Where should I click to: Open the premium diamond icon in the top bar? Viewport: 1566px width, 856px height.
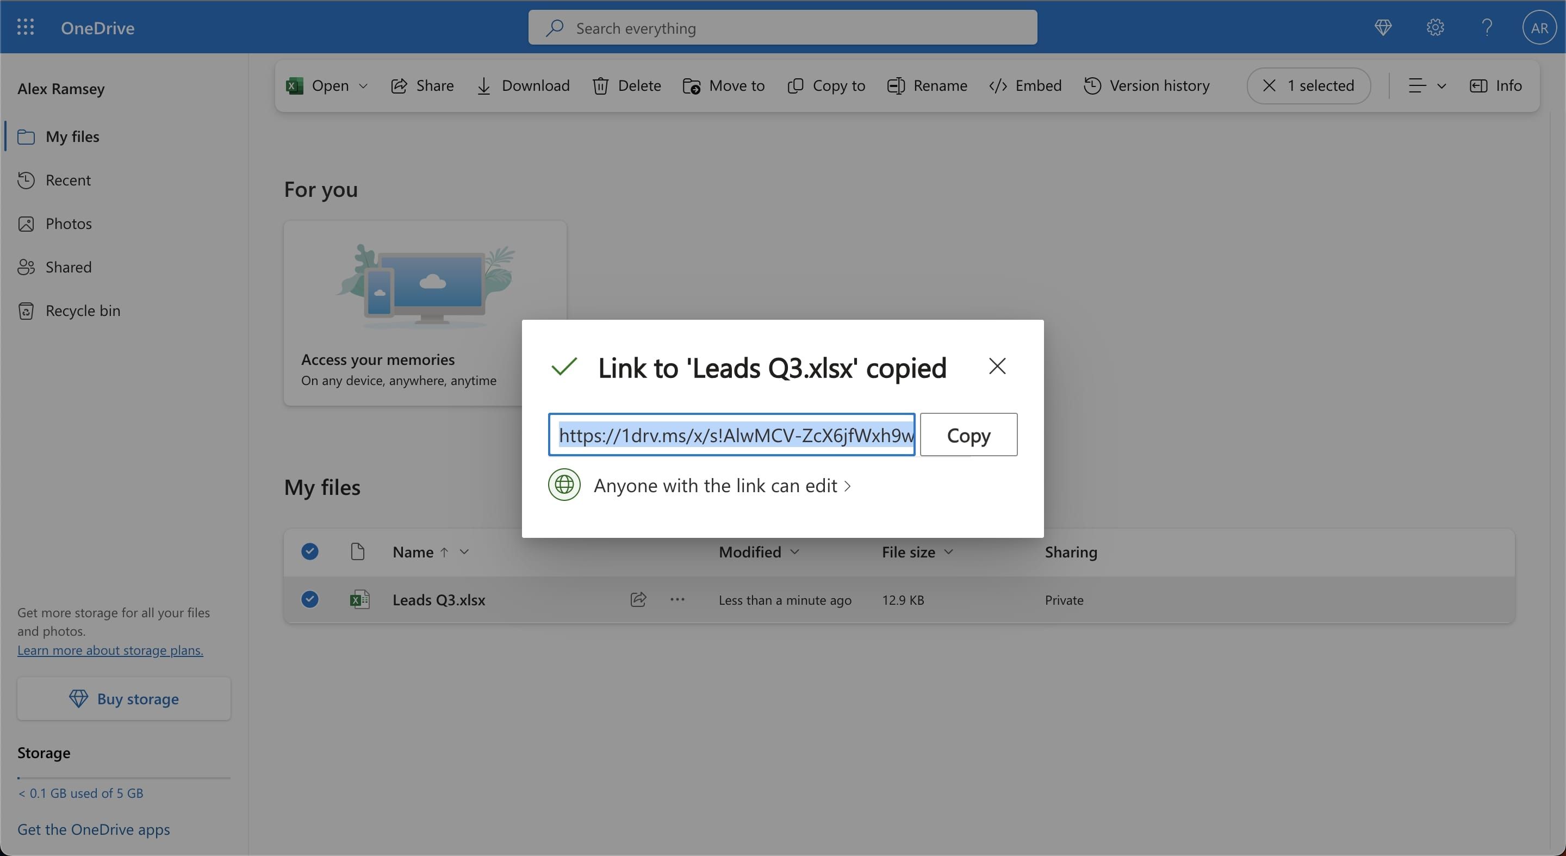pyautogui.click(x=1383, y=27)
